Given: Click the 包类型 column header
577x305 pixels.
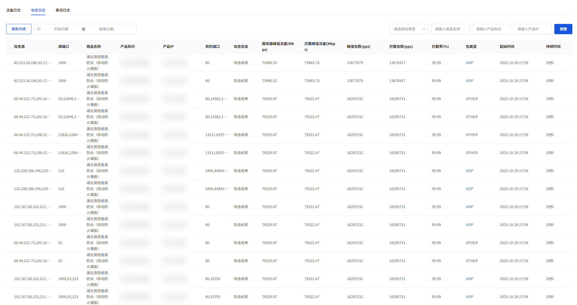Looking at the screenshot, I should 471,47.
